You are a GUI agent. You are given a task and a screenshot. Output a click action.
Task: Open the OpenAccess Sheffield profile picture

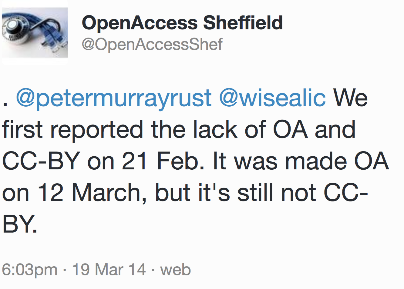coord(35,33)
